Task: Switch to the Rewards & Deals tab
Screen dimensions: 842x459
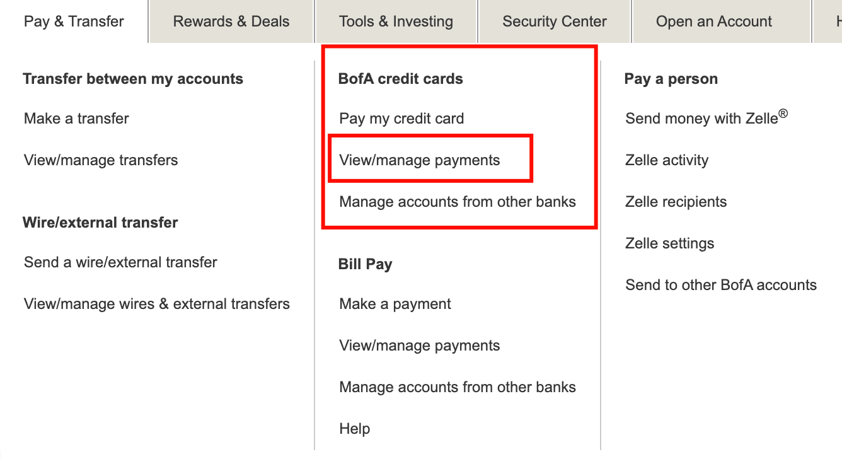Action: click(231, 21)
